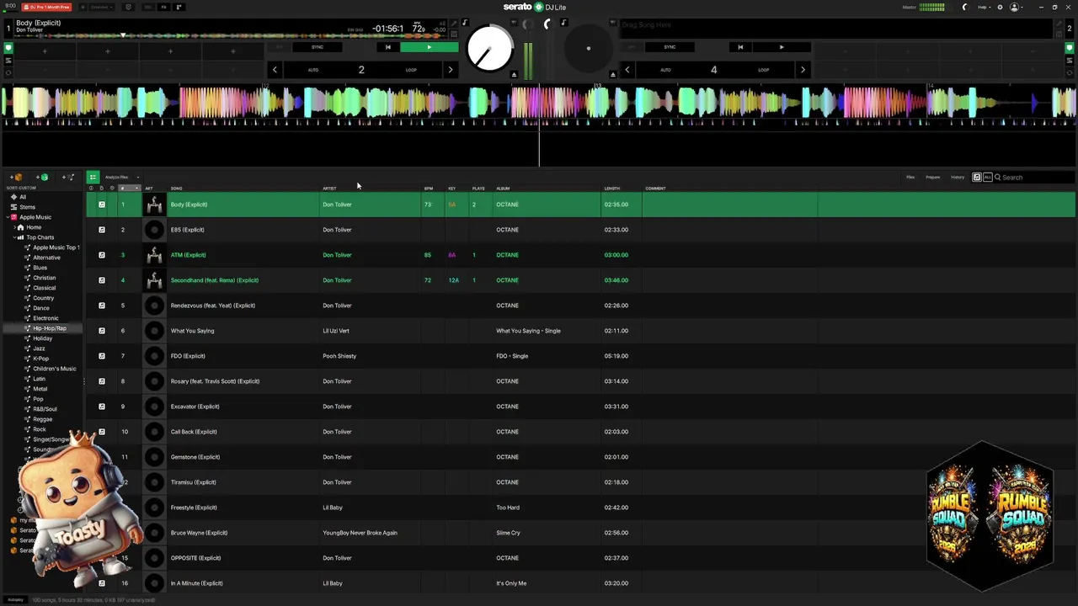Sort library by Song column
The width and height of the screenshot is (1078, 606).
click(176, 189)
